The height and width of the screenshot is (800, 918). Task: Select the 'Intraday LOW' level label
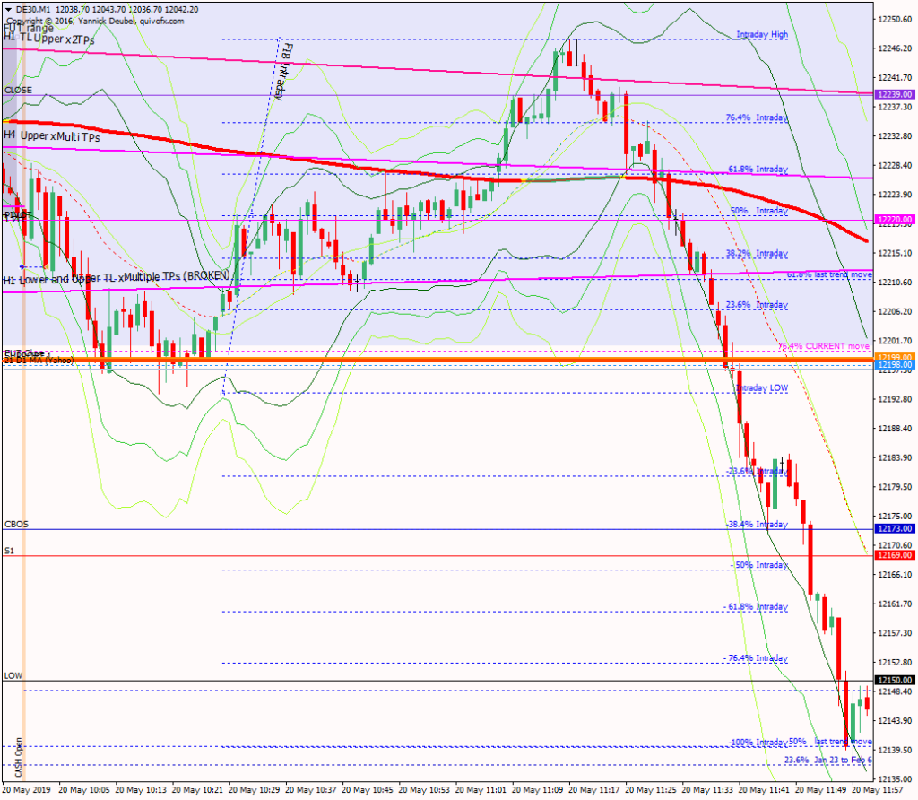point(761,388)
